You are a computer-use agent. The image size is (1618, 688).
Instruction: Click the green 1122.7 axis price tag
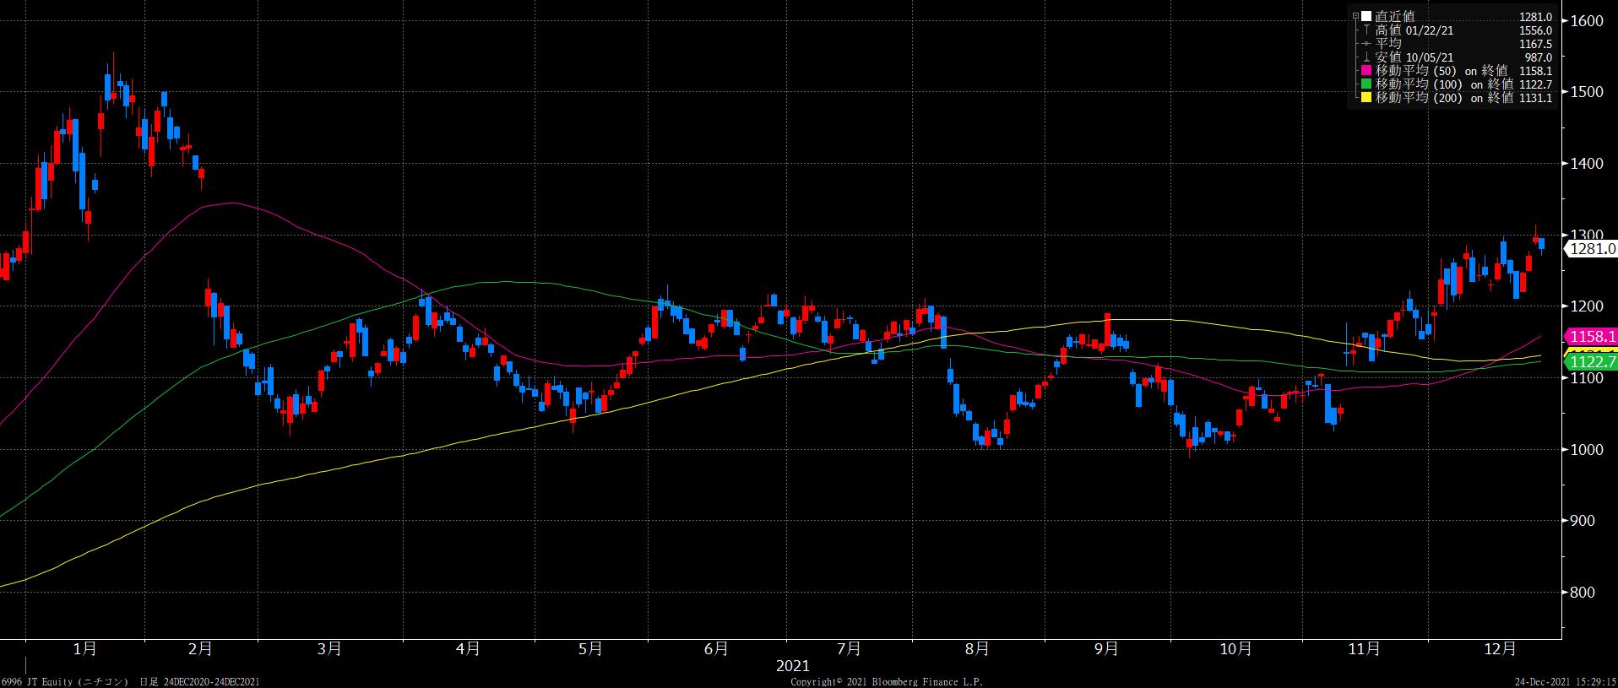(1592, 362)
